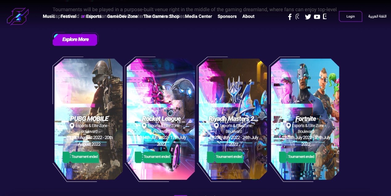Click the 20th July 2022 - 24th July date
391x196 pixels.
coord(236,141)
